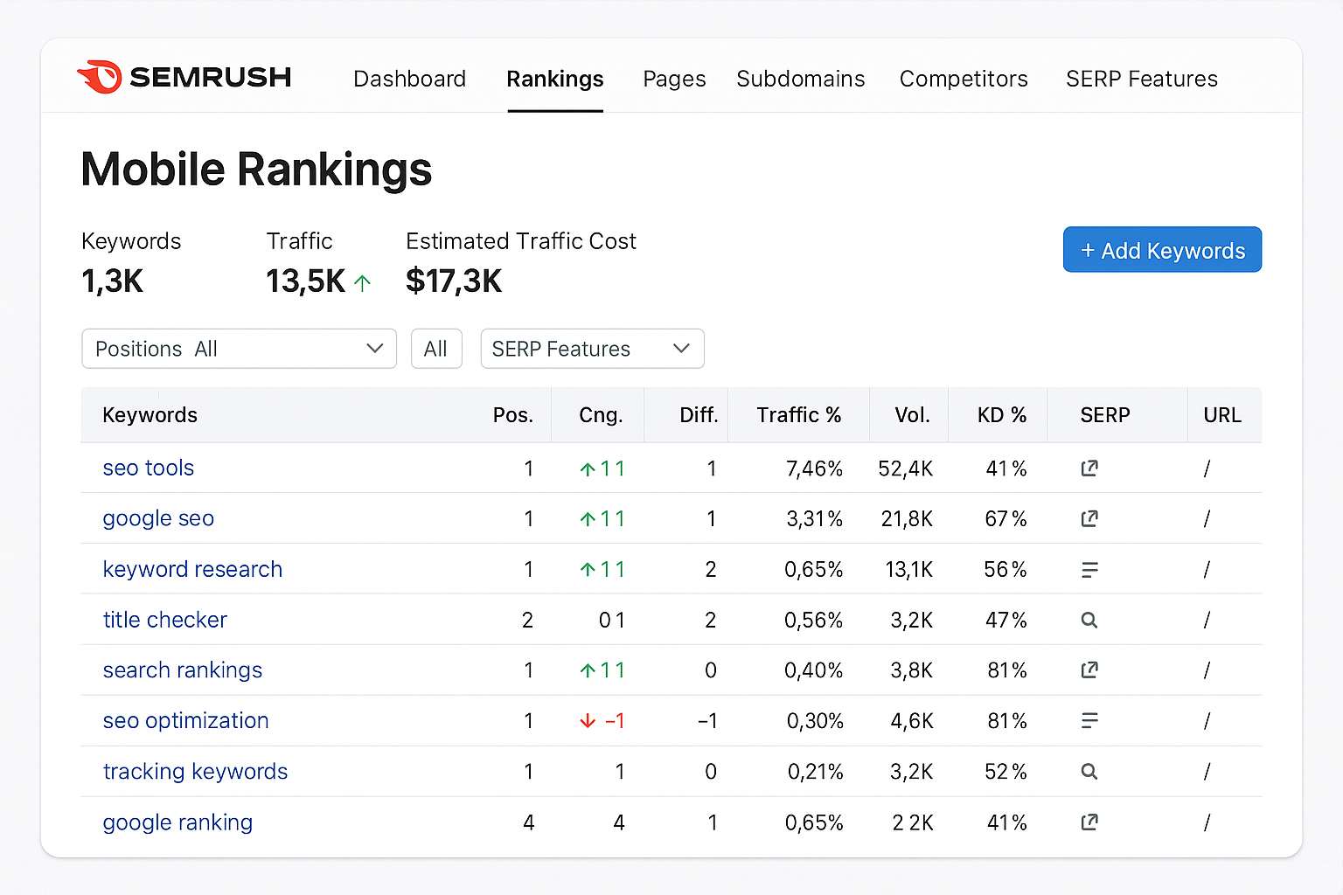Click green up arrow in seo tools change

[588, 469]
